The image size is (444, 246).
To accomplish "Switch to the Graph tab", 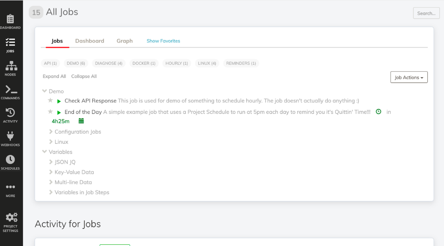I will tap(124, 41).
